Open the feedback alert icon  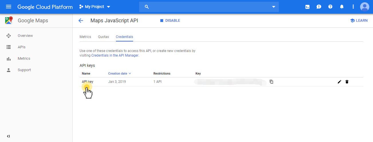(x=319, y=7)
